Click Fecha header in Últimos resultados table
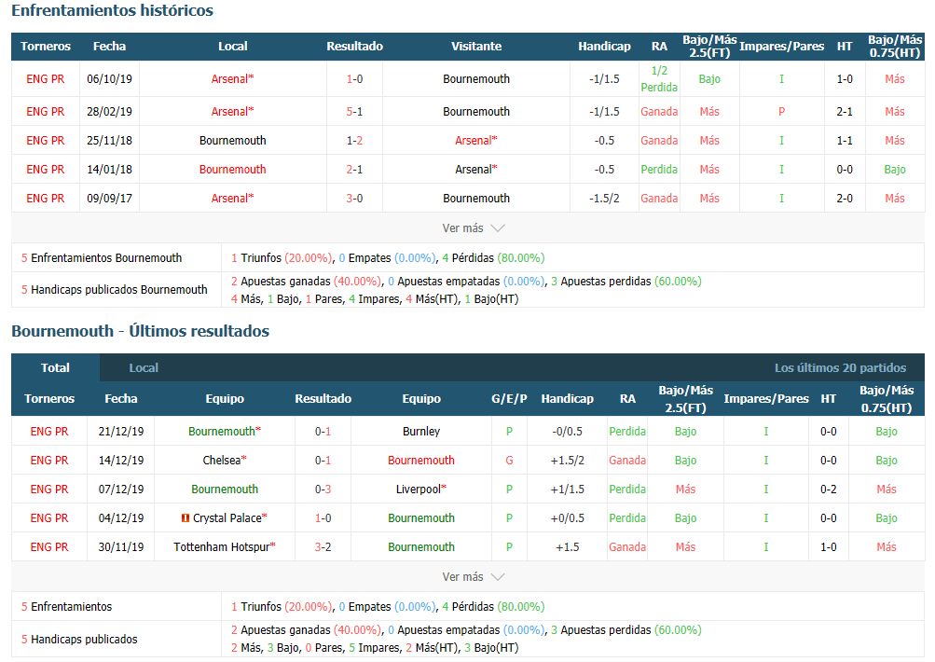 coord(121,398)
